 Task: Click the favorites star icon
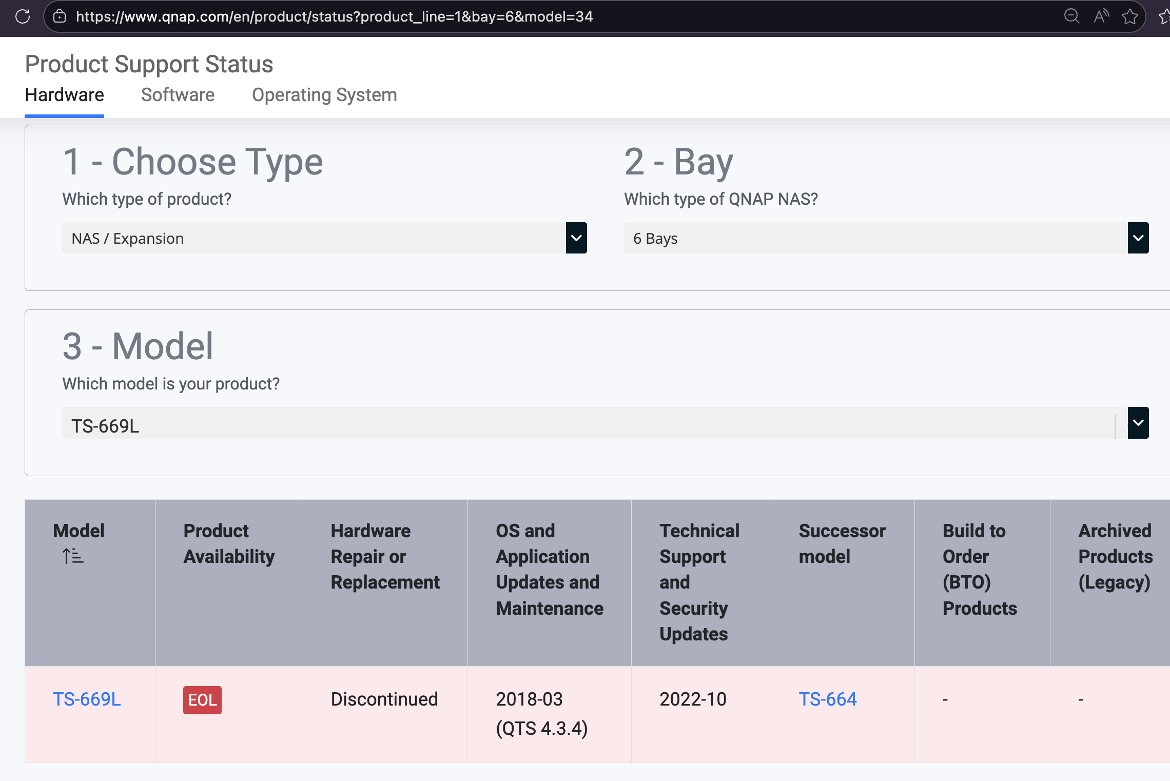1129,16
